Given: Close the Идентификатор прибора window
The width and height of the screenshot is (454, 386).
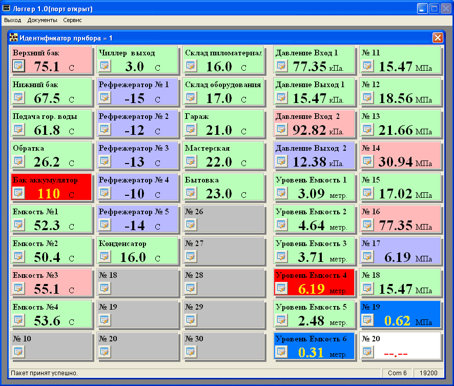Looking at the screenshot, I should [437, 37].
